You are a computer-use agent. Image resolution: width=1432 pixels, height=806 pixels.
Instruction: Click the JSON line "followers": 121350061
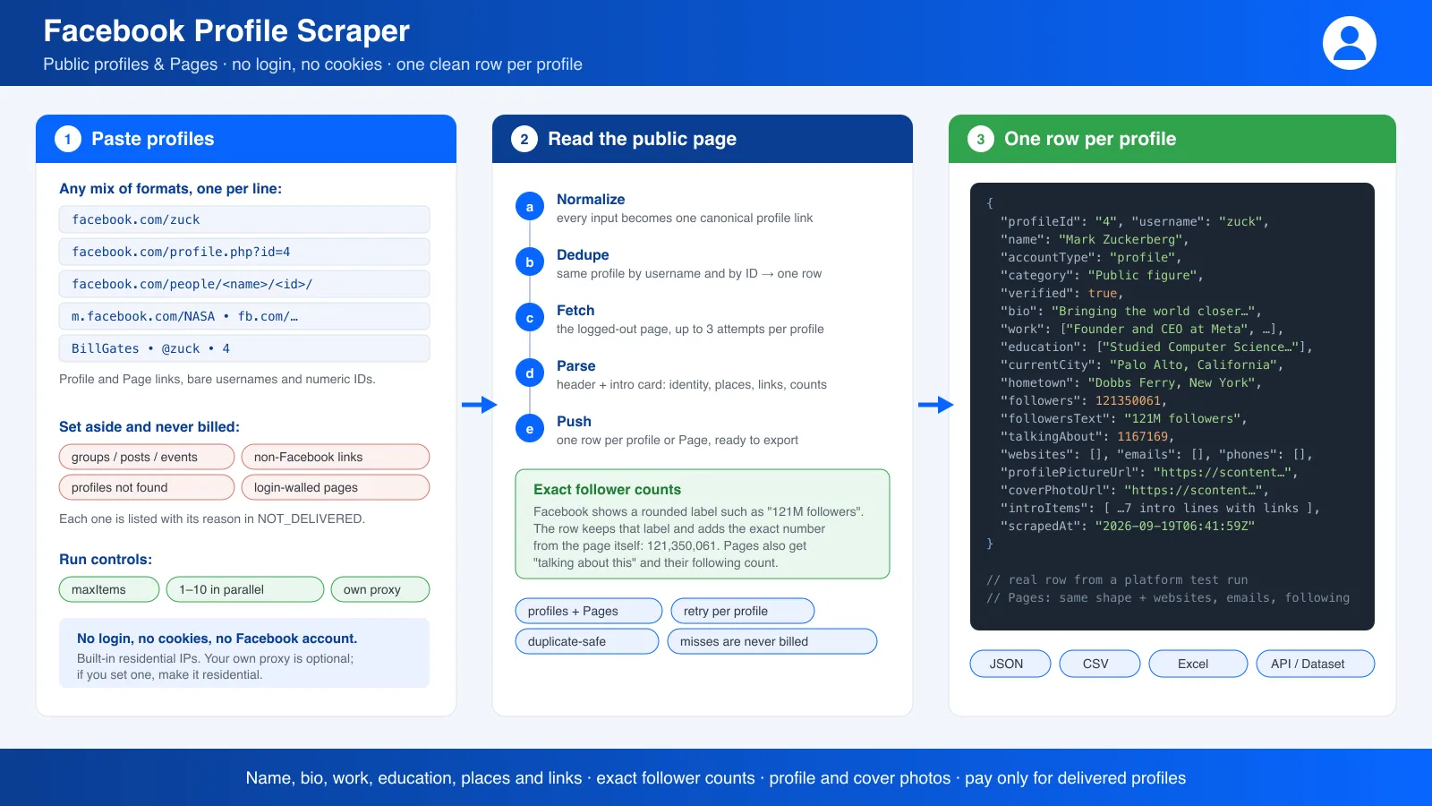click(1084, 400)
